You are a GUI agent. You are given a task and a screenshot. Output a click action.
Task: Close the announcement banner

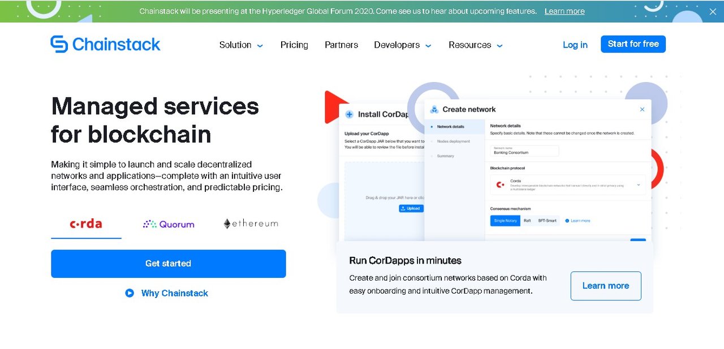pyautogui.click(x=713, y=11)
